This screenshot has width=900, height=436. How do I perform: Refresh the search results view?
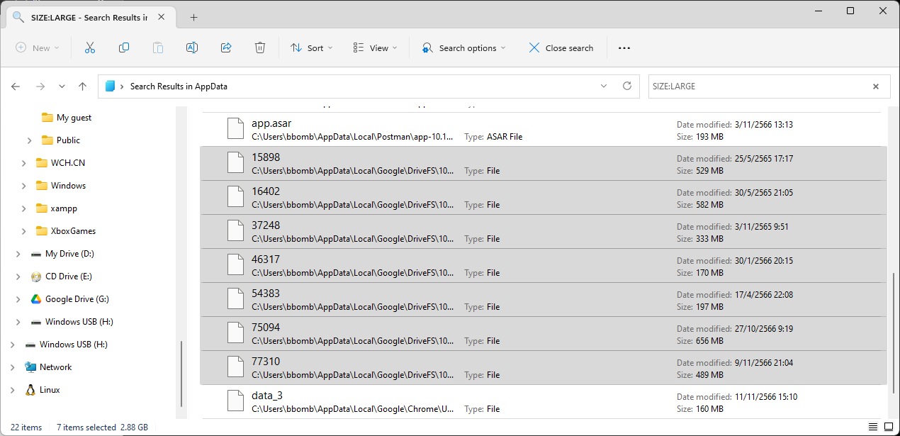(626, 86)
